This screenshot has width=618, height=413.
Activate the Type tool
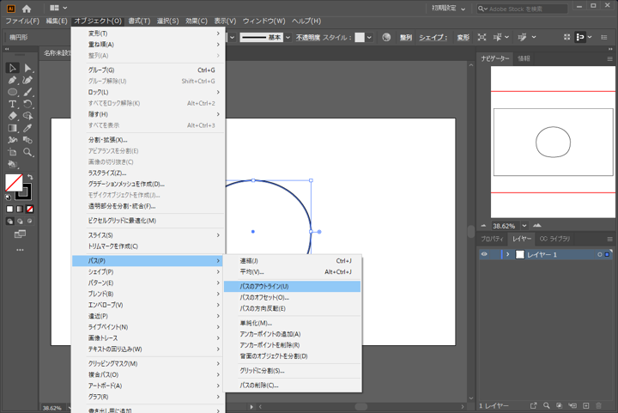coord(12,104)
